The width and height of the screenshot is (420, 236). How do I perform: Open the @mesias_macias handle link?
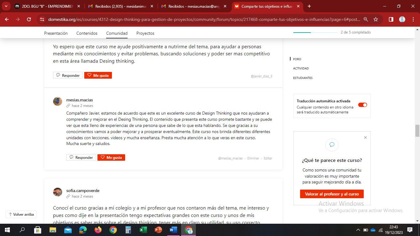pos(230,158)
